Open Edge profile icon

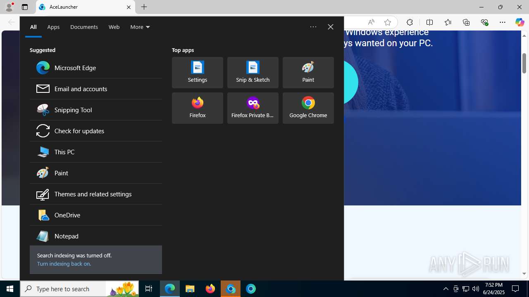pyautogui.click(x=9, y=7)
